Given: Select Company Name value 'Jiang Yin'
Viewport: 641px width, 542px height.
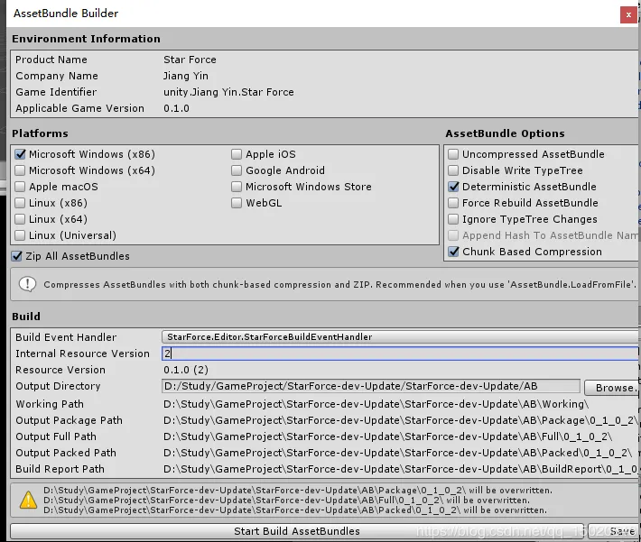Looking at the screenshot, I should tap(186, 76).
